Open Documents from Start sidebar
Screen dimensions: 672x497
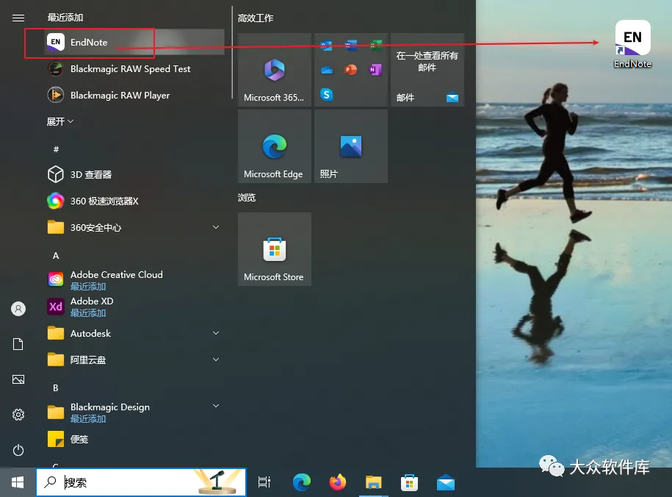pyautogui.click(x=18, y=344)
